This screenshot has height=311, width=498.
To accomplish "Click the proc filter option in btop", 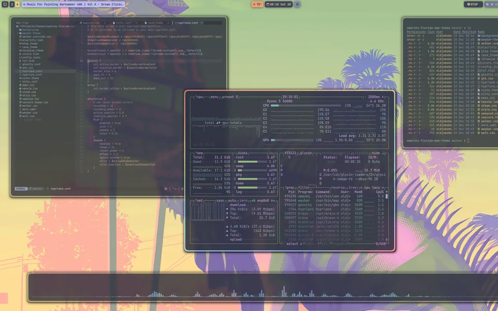I will tap(304, 188).
